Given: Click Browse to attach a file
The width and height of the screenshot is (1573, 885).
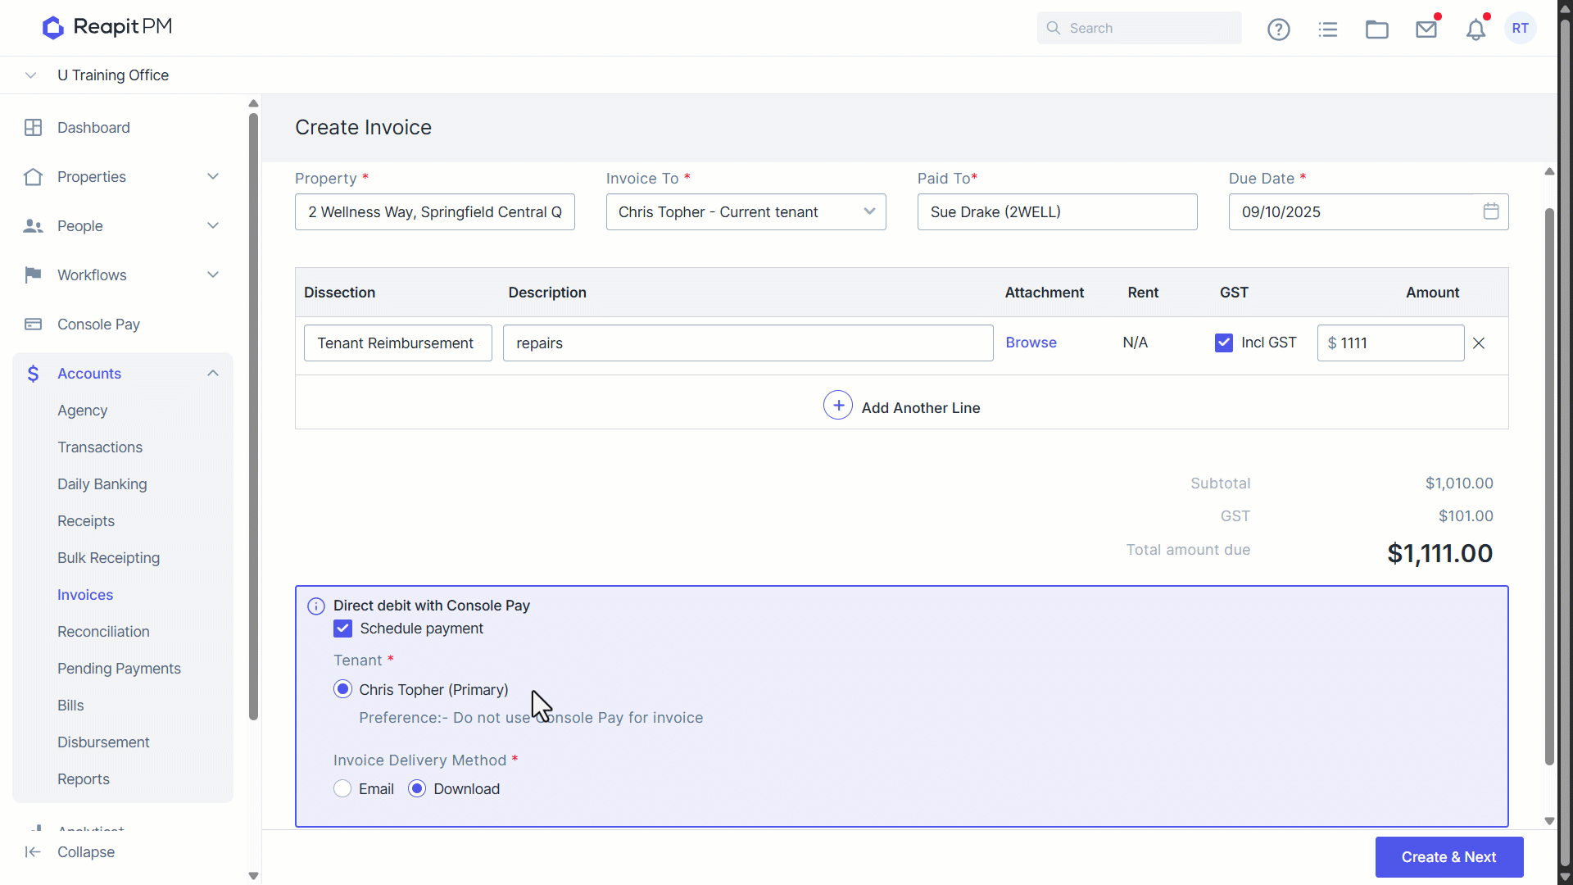Looking at the screenshot, I should [x=1031, y=343].
